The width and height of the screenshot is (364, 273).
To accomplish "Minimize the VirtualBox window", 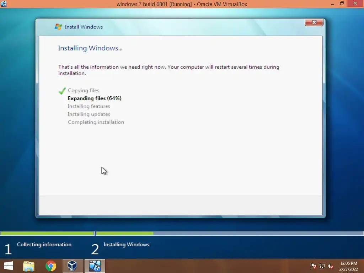I will coord(332,4).
